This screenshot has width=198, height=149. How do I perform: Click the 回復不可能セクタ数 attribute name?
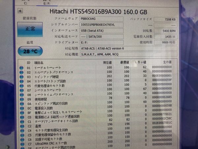pos(49,139)
